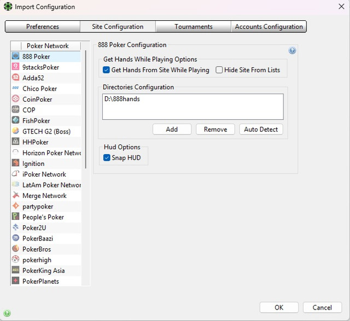Click the green help icon at window bottom
The width and height of the screenshot is (350, 321).
pos(7,313)
